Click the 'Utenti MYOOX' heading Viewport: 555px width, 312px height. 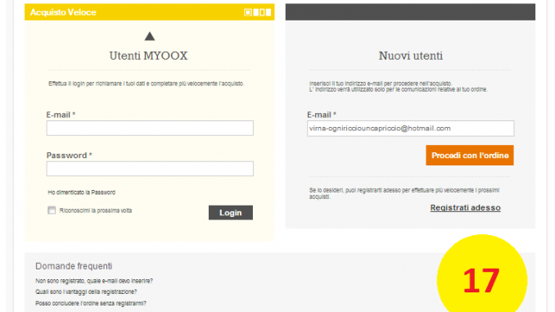point(148,56)
